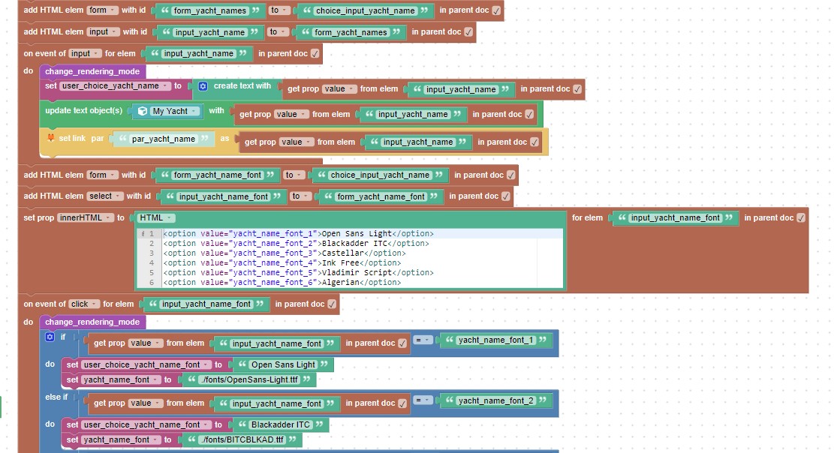This screenshot has height=453, width=834.
Task: Click the icon on the 'set link par' block
Action: [51, 138]
